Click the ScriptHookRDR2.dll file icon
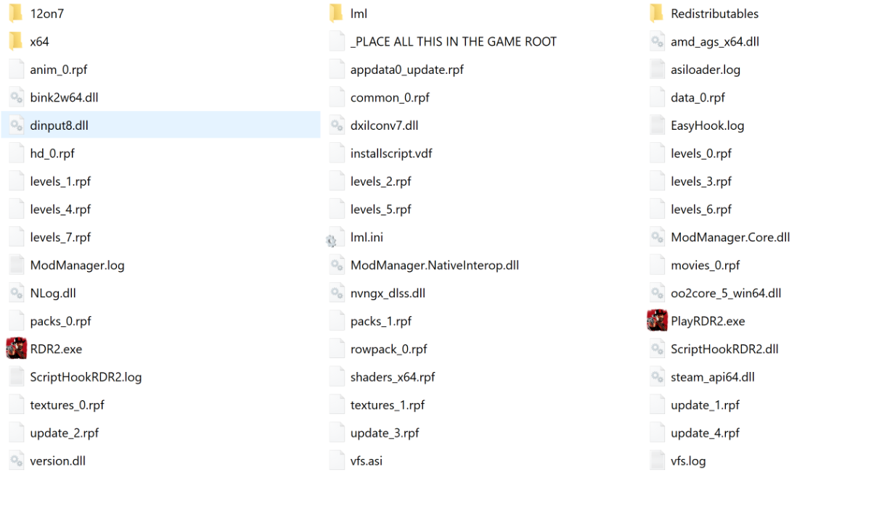The image size is (871, 530). coord(657,349)
